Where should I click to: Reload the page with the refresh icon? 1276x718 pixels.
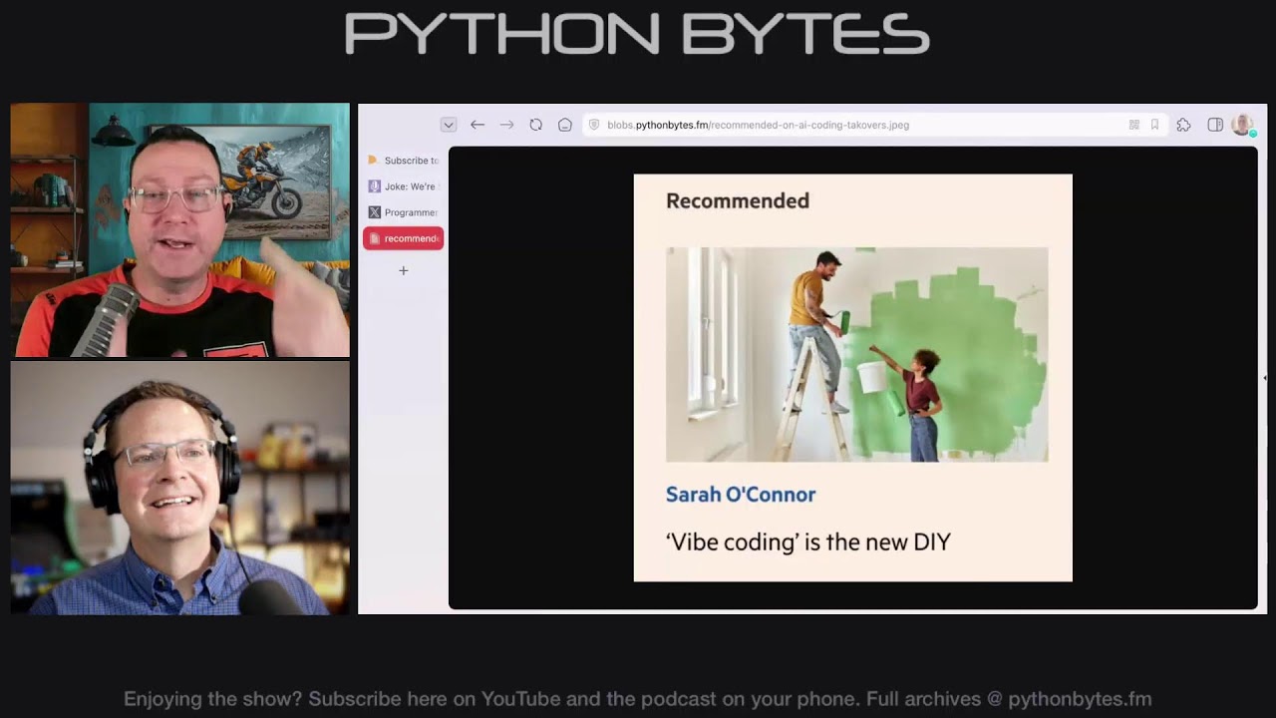(535, 125)
